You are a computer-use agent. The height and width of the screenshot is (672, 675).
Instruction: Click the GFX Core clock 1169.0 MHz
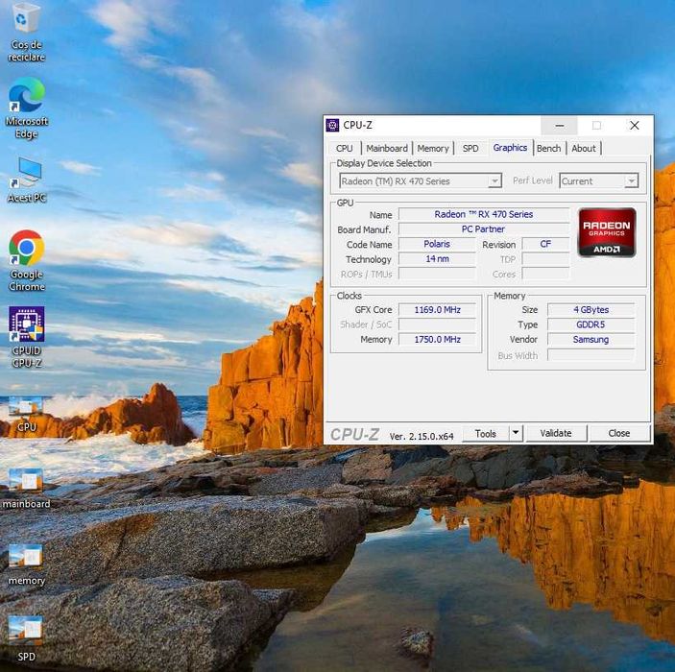(438, 310)
